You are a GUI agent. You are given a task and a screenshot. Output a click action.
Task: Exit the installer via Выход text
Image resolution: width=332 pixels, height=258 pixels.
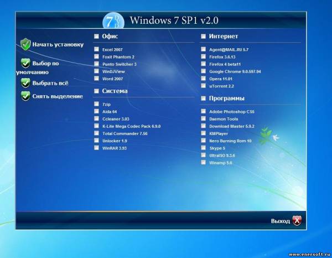(x=281, y=221)
